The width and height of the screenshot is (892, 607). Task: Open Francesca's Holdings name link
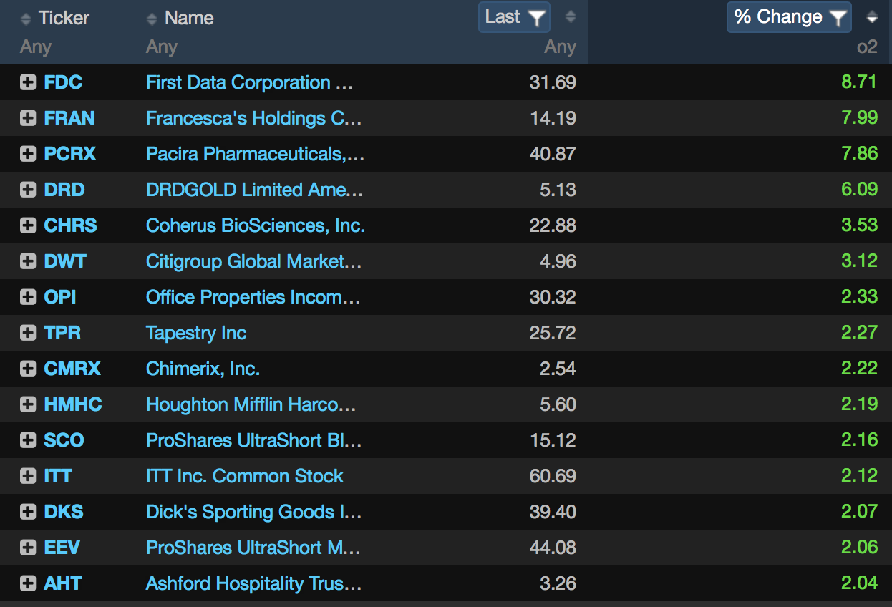tap(253, 118)
